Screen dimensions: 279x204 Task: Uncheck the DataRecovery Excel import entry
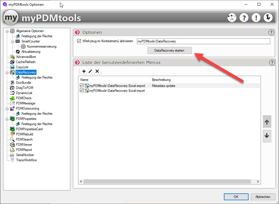click(82, 90)
